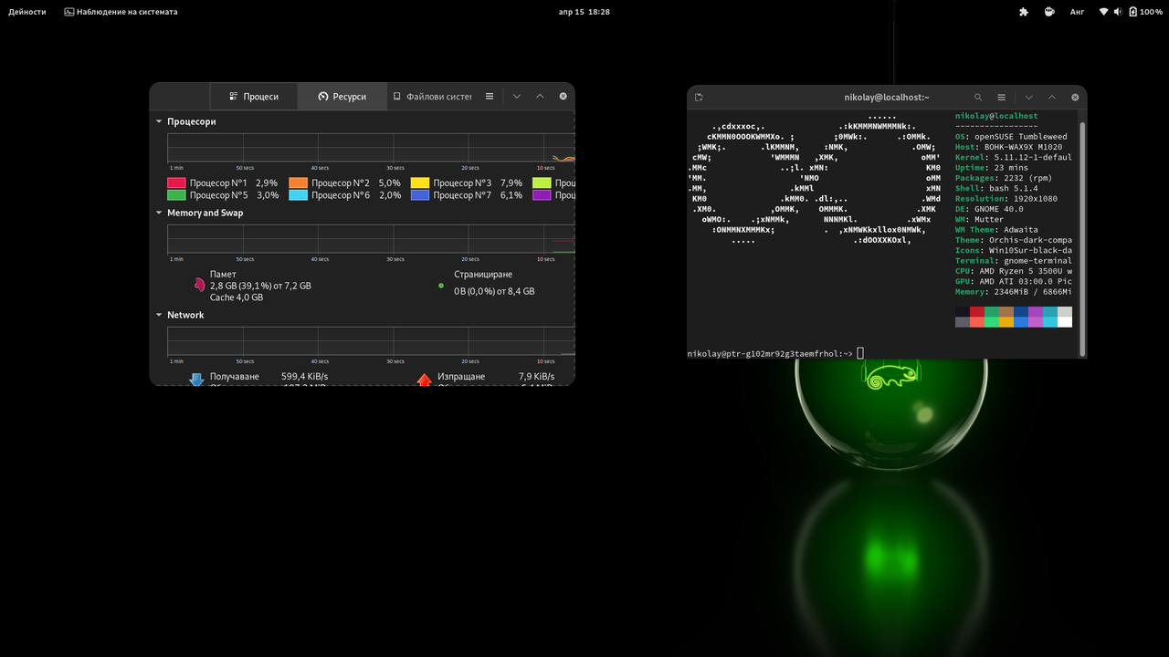Click the '2,8 GB (39,1 %) от 7,2 GB' text
This screenshot has height=657, width=1169.
260,286
